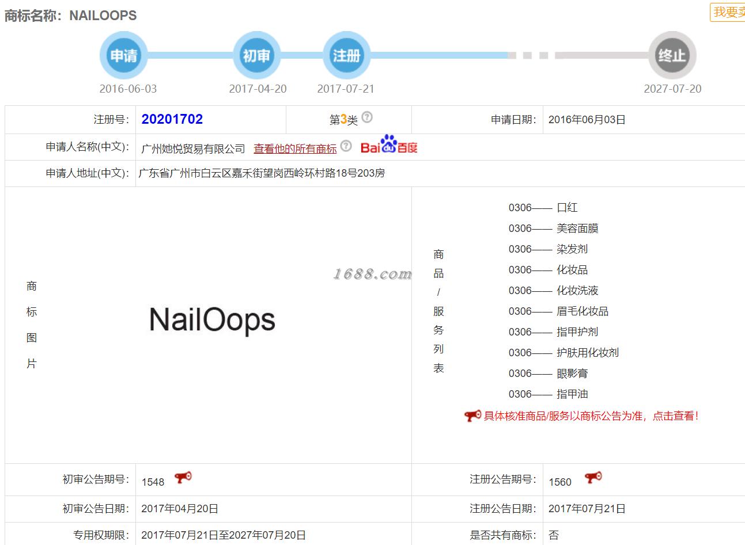Image resolution: width=745 pixels, height=545 pixels.
Task: Open the 查看他的所有商标 link
Action: pyautogui.click(x=295, y=148)
